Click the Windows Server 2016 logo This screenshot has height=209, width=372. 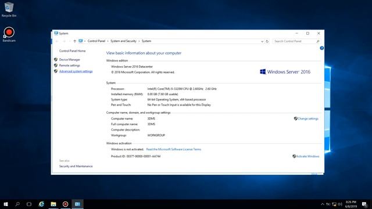coord(285,72)
